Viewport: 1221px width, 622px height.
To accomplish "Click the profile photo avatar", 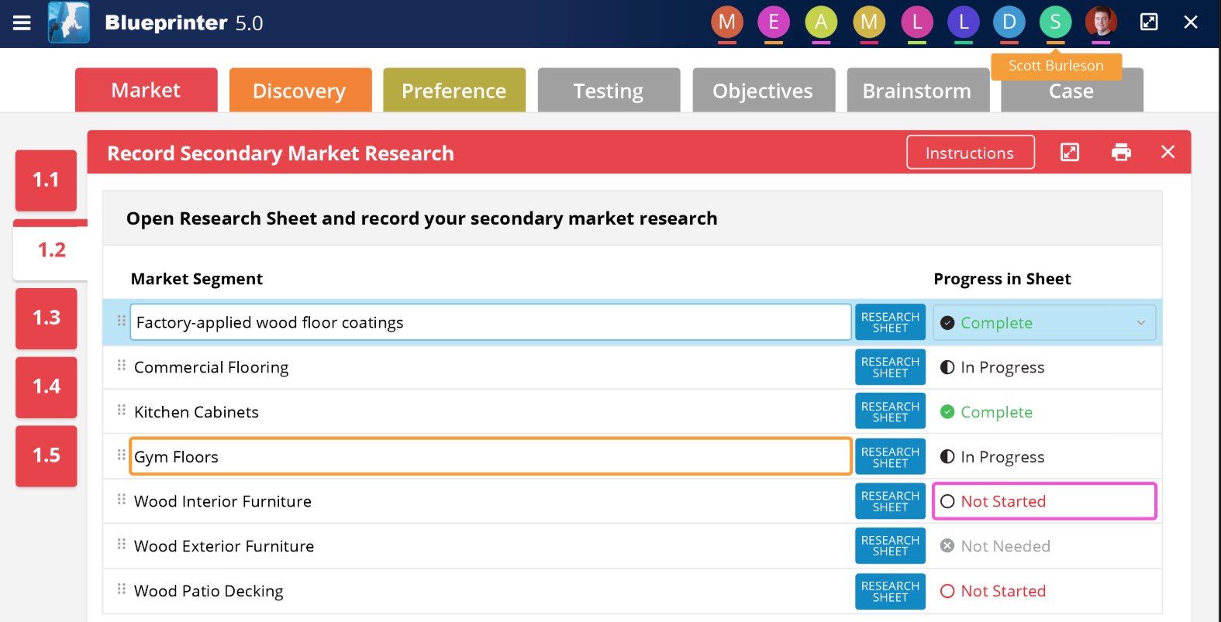I will [x=1101, y=22].
